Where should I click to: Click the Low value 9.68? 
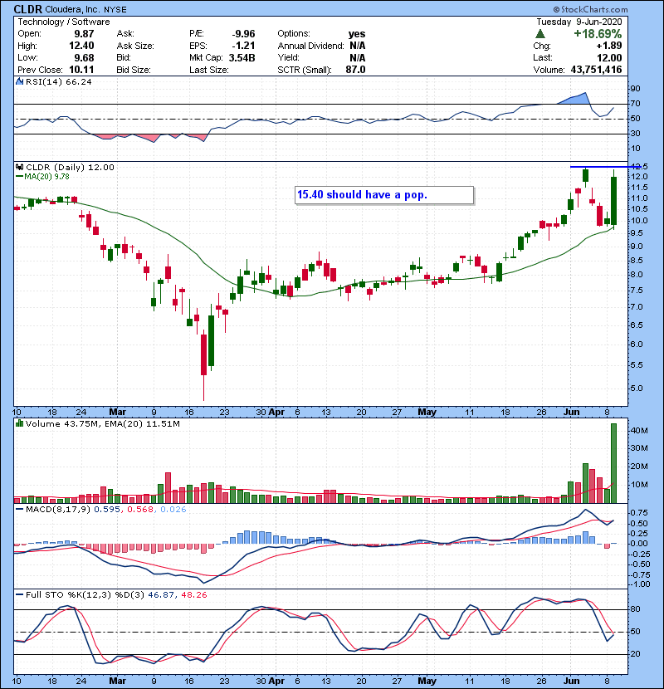(x=84, y=57)
